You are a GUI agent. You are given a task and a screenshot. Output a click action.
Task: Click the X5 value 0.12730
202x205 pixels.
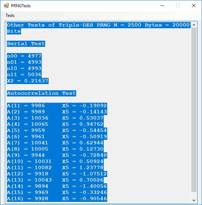[x=91, y=149]
